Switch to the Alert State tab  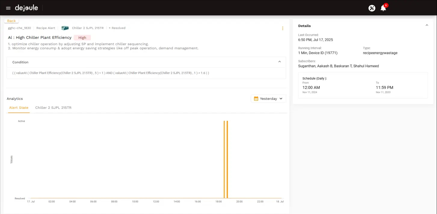[19, 108]
